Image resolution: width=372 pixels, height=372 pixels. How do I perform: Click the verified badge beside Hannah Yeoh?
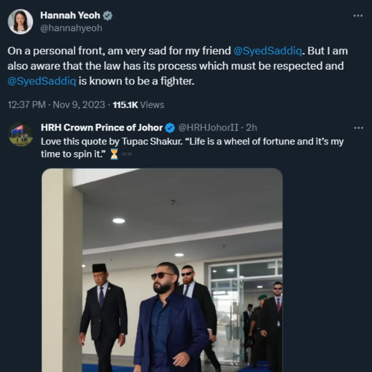[107, 16]
